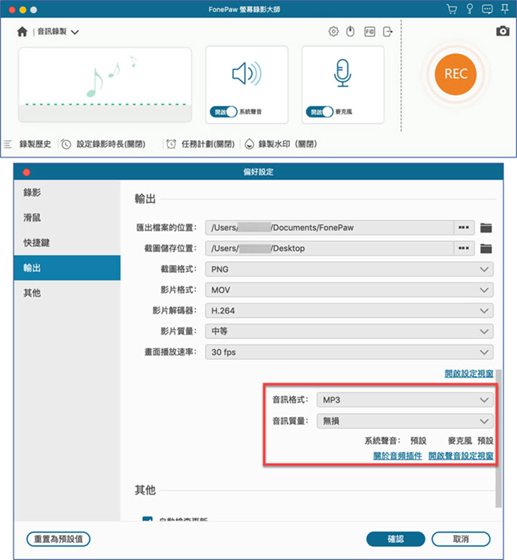The image size is (517, 560).
Task: Toggle the 麥克風 switch
Action: tap(320, 112)
